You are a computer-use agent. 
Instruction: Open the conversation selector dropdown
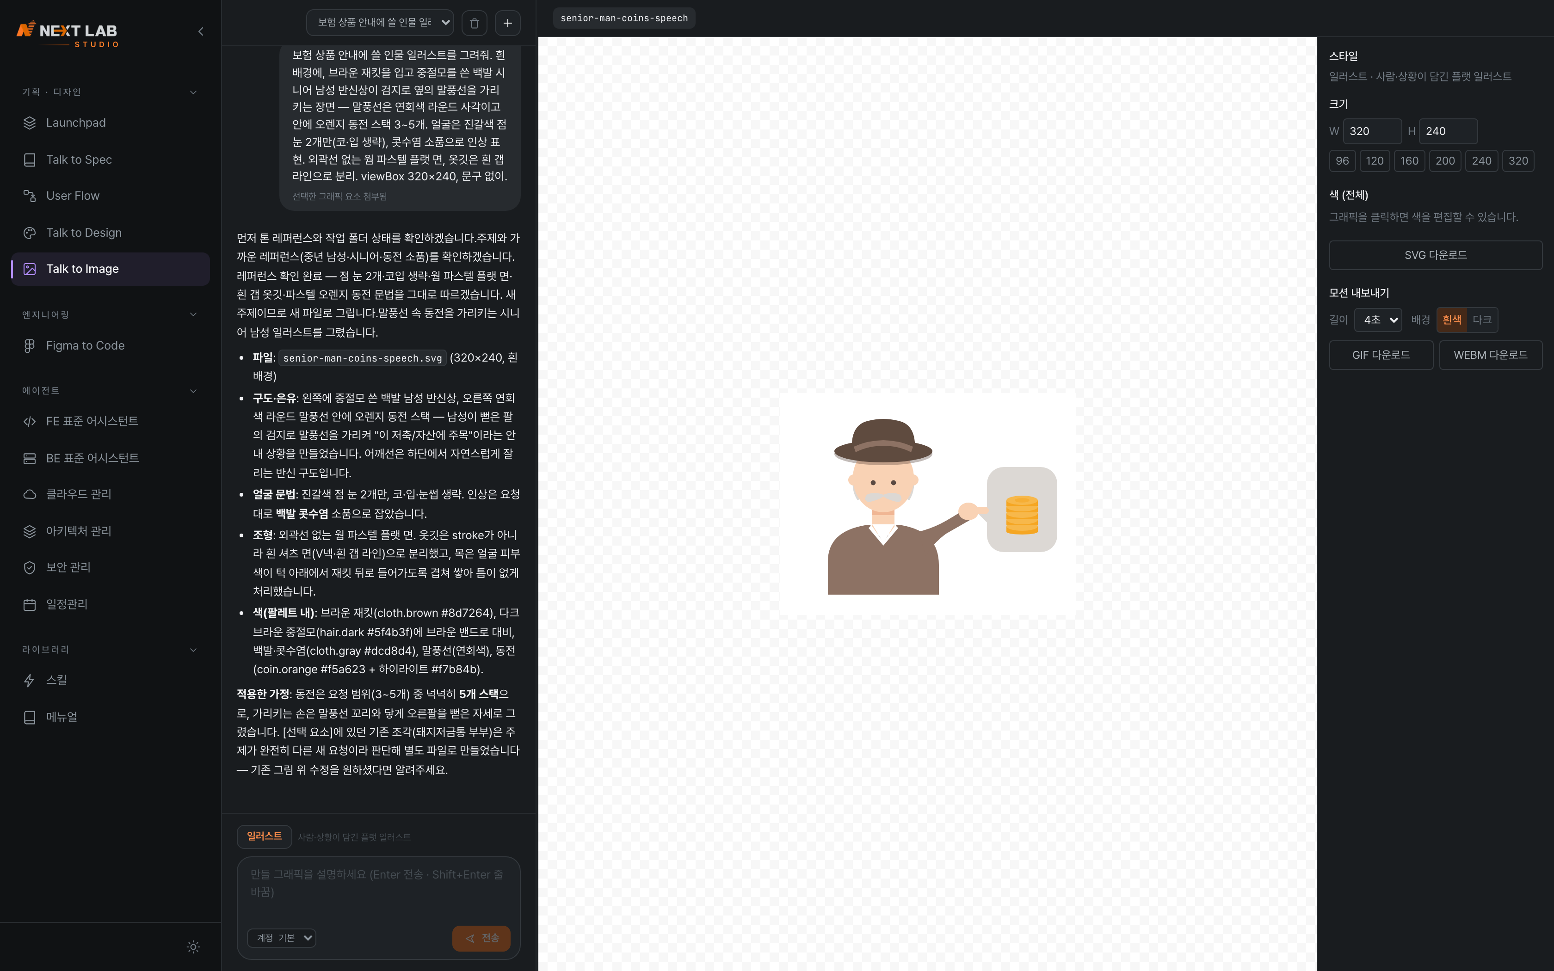380,23
